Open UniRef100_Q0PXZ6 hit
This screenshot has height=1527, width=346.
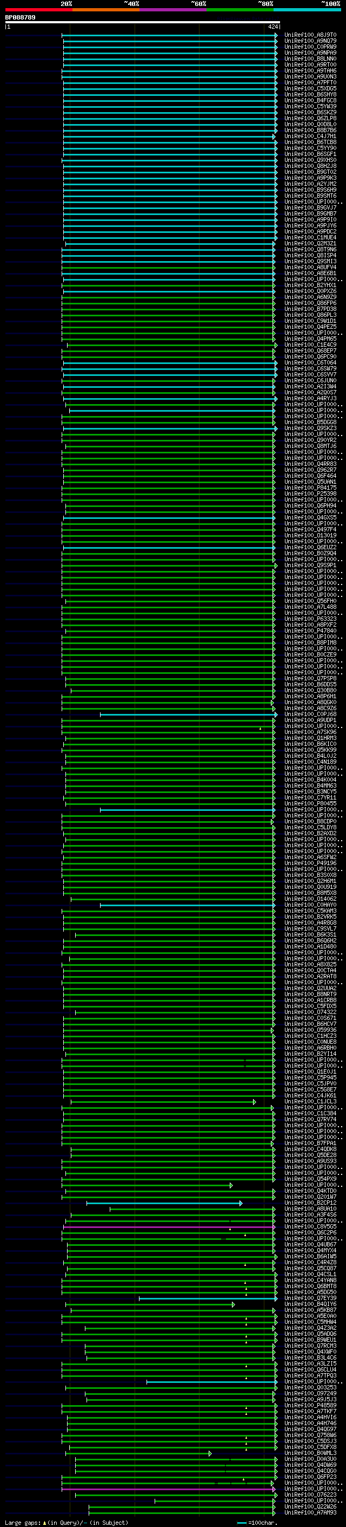(x=310, y=291)
